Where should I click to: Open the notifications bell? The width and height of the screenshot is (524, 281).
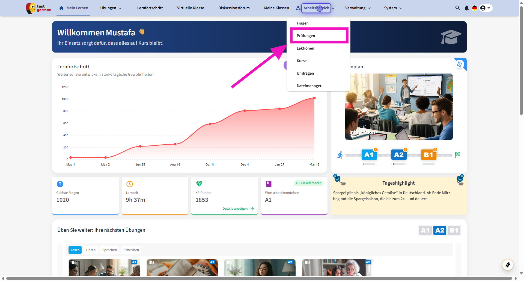pyautogui.click(x=467, y=8)
